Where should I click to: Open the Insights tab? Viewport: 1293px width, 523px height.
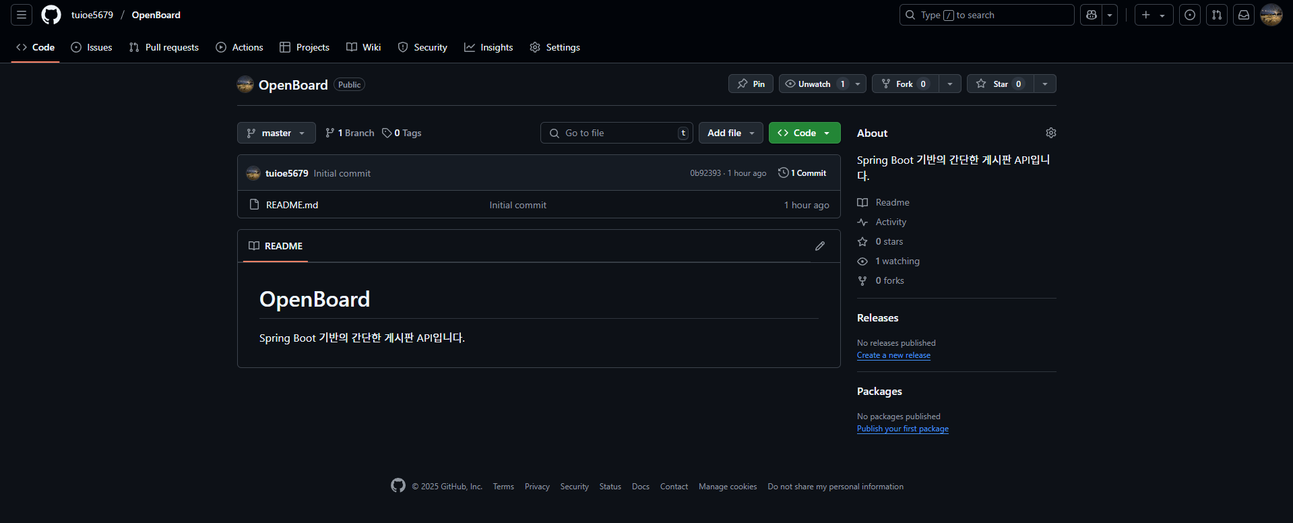tap(488, 47)
